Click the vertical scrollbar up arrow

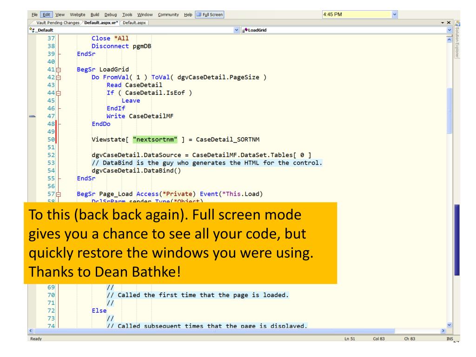click(x=450, y=40)
